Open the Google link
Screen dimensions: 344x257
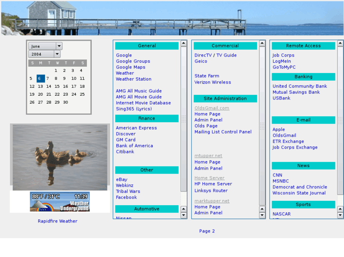pos(124,55)
